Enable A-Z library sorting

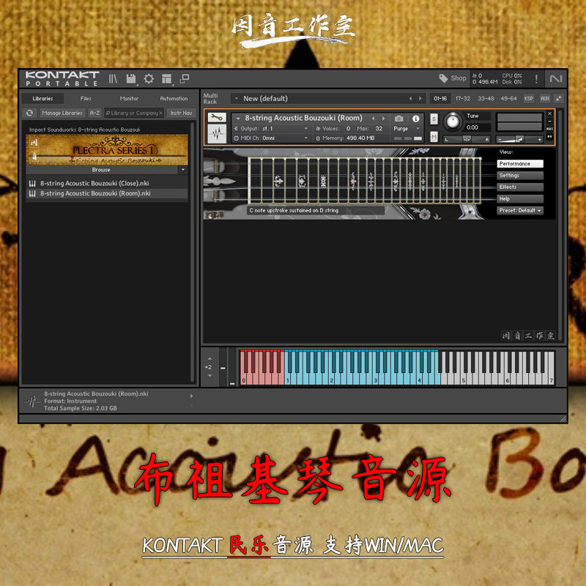coord(95,112)
